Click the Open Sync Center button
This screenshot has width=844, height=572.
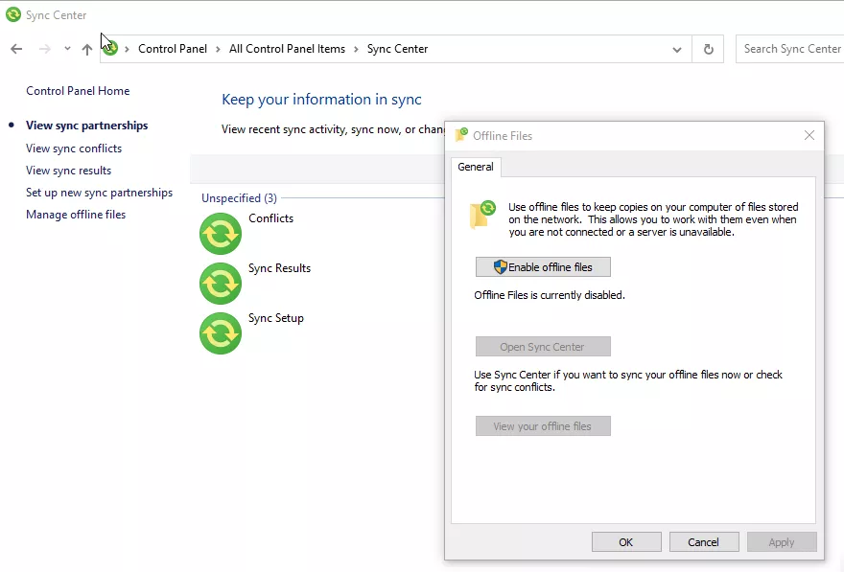click(543, 347)
